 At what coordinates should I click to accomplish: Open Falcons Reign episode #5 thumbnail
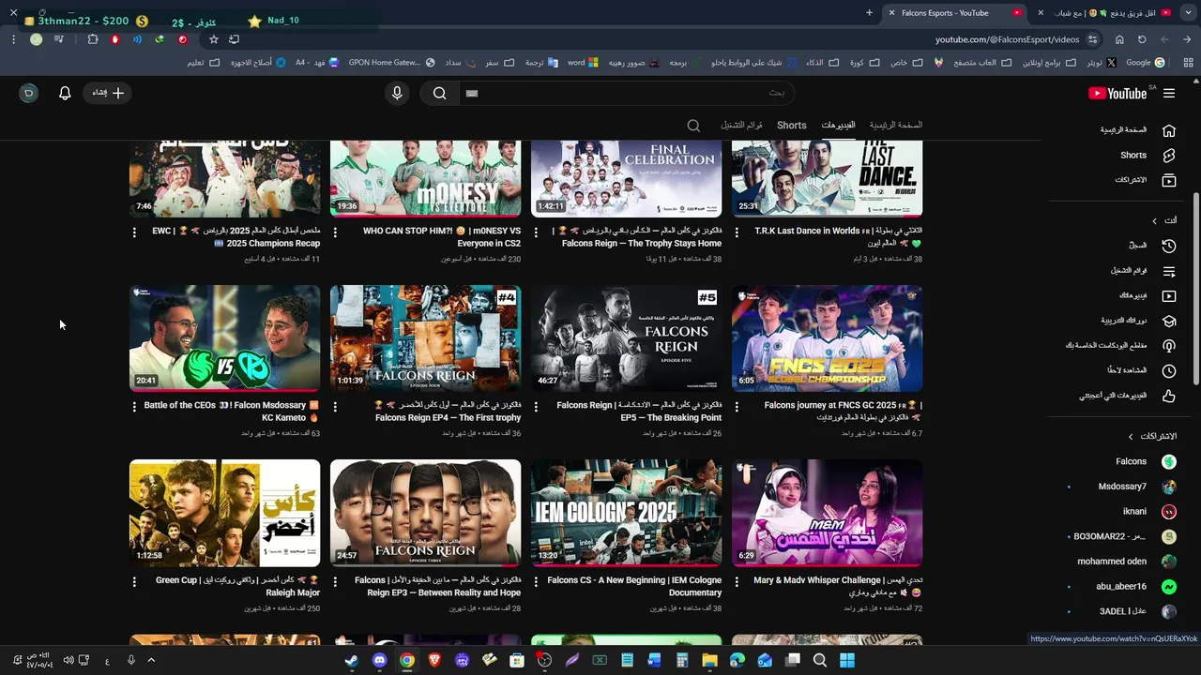pyautogui.click(x=626, y=338)
